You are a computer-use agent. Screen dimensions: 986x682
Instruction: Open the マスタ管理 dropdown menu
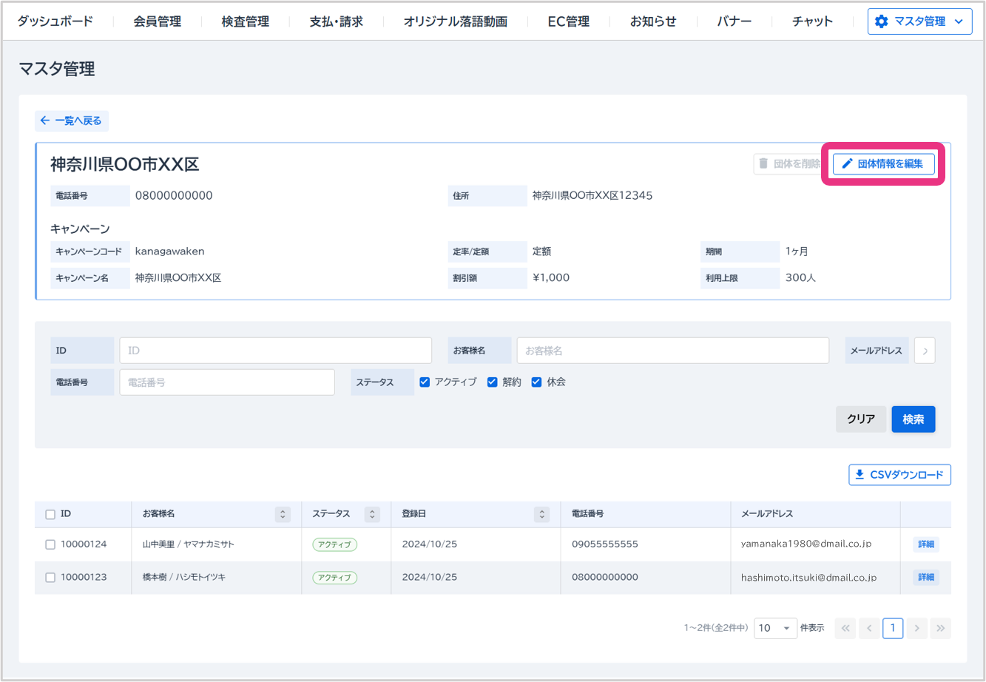(x=919, y=21)
